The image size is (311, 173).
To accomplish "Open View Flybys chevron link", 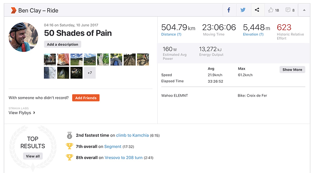I will coord(22,113).
